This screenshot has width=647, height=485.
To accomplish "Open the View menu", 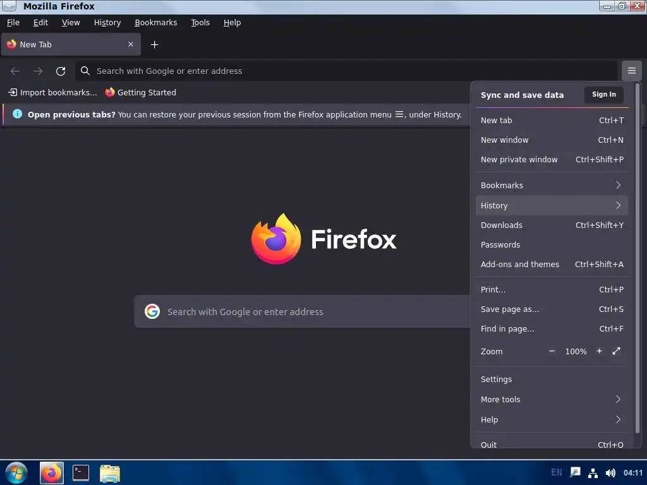I will [71, 23].
